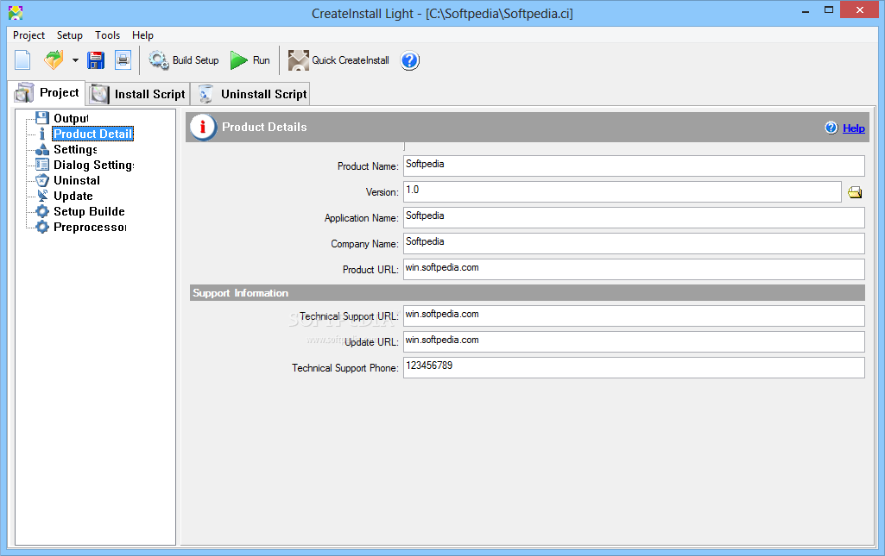Viewport: 885px width, 556px height.
Task: Click the Output floppy icon in the tree
Action: (x=42, y=118)
